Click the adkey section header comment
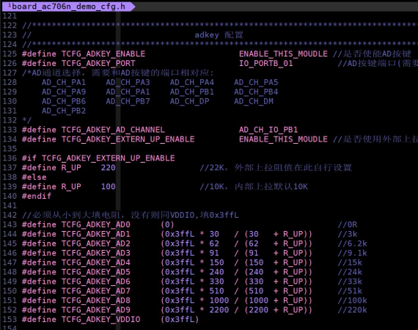418x330 pixels. pos(219,35)
